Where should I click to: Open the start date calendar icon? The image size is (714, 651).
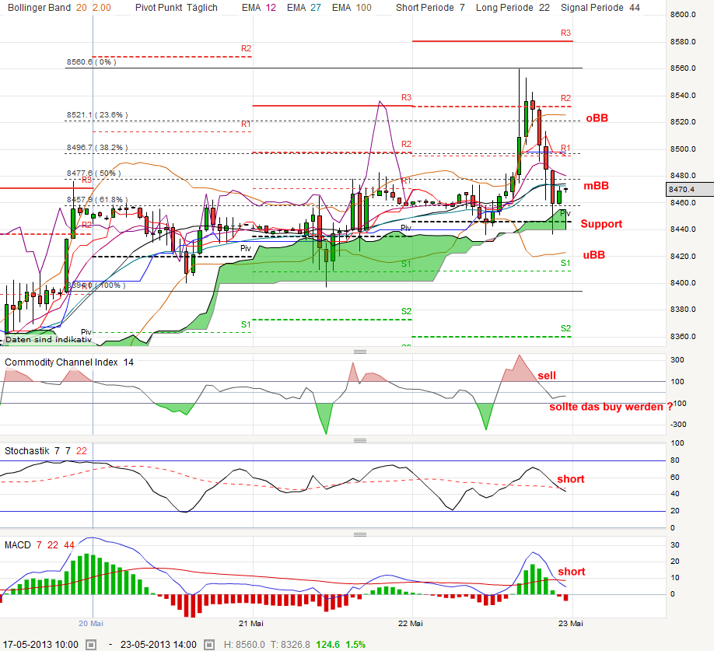(x=91, y=645)
